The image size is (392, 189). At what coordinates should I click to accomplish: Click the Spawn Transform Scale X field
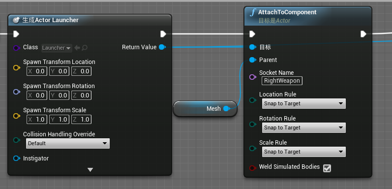(37, 120)
